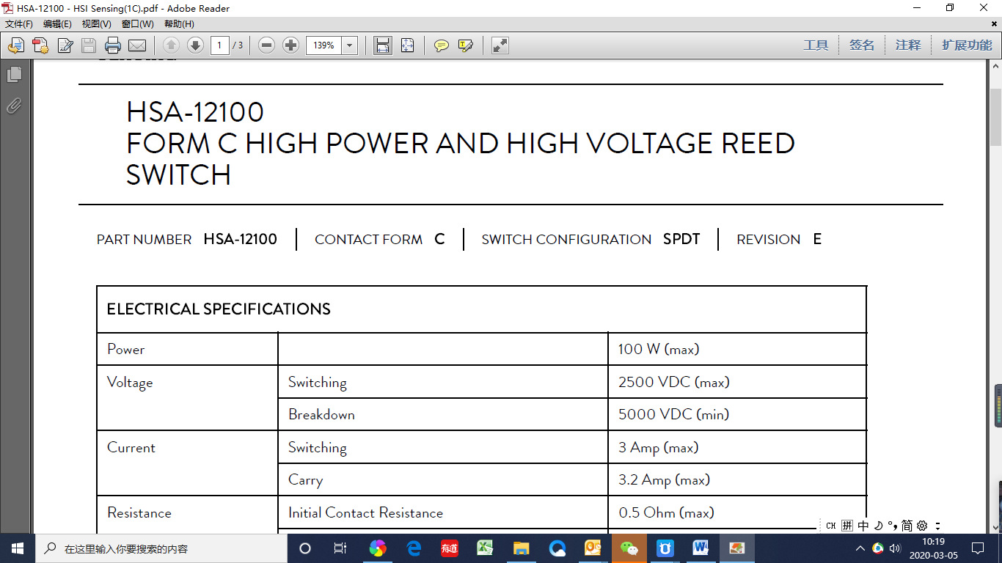1002x563 pixels.
Task: Open the Windows notification center
Action: (x=978, y=548)
